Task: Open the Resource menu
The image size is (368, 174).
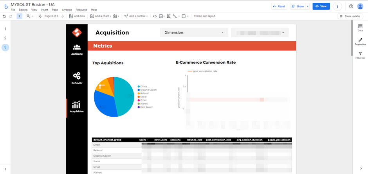Action: point(81,10)
